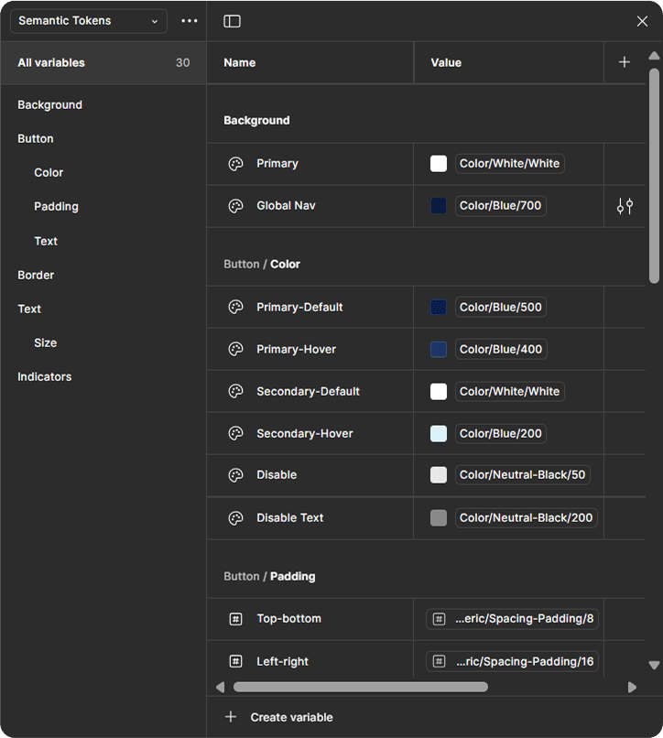The width and height of the screenshot is (663, 738).
Task: Click the Spacing-Padding/8 value chip
Action: [x=512, y=619]
